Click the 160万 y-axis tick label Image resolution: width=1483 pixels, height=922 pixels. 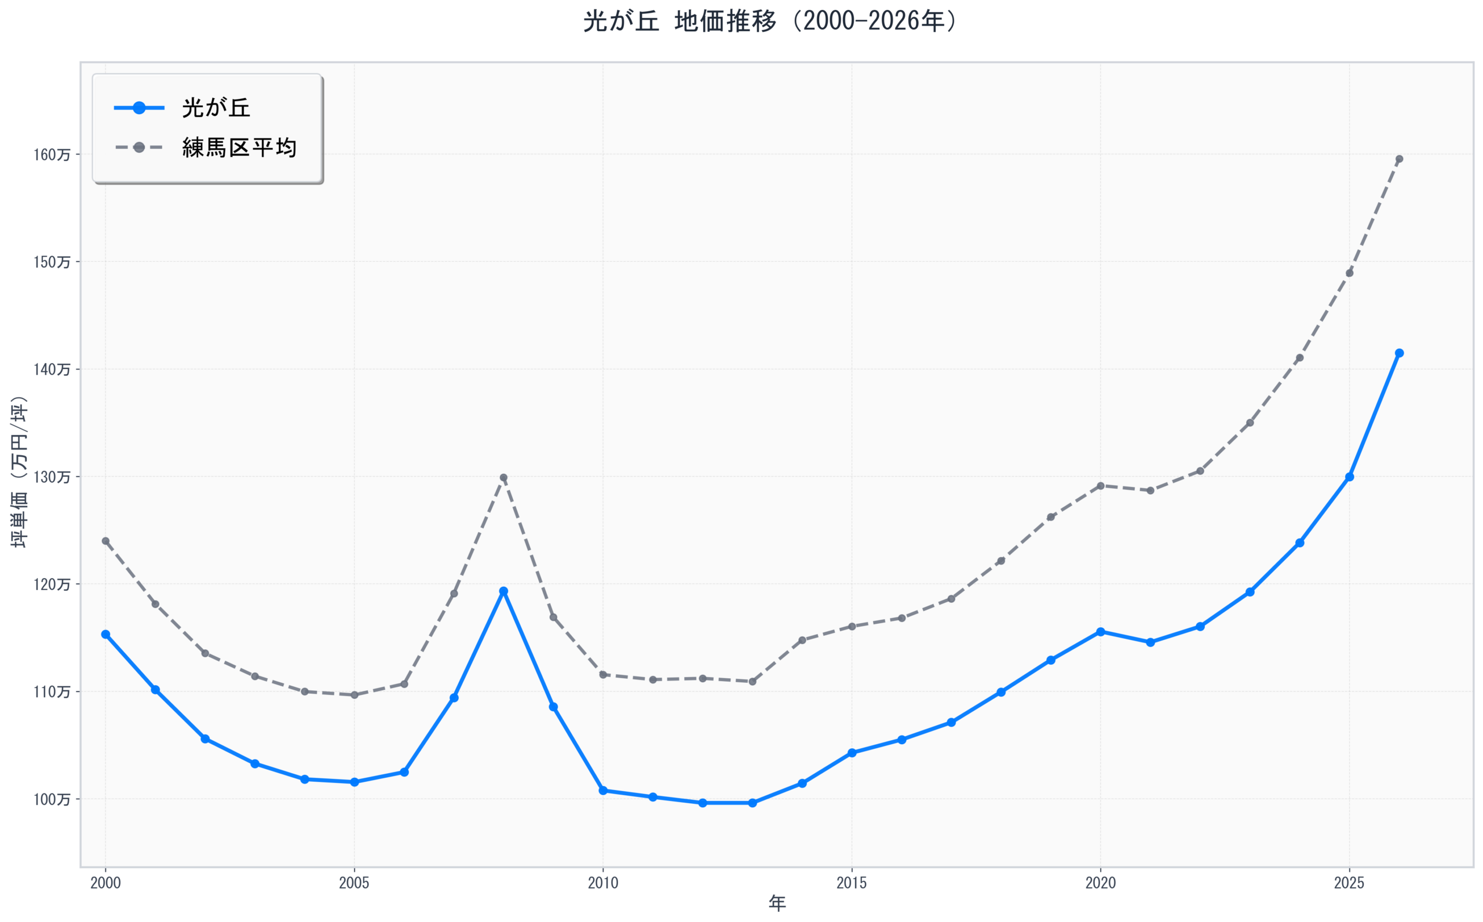[52, 155]
